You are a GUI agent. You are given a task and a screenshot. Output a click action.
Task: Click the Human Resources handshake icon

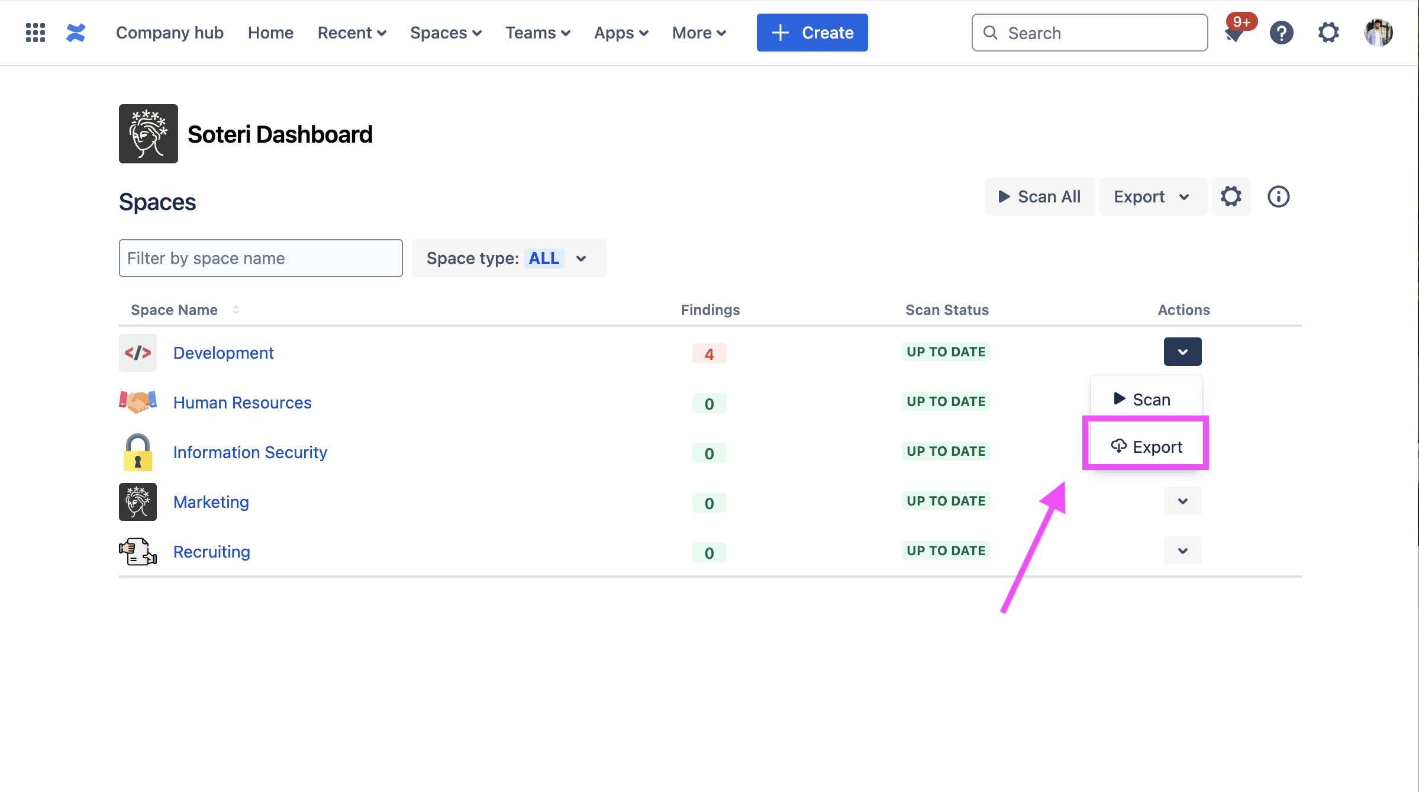coord(137,402)
